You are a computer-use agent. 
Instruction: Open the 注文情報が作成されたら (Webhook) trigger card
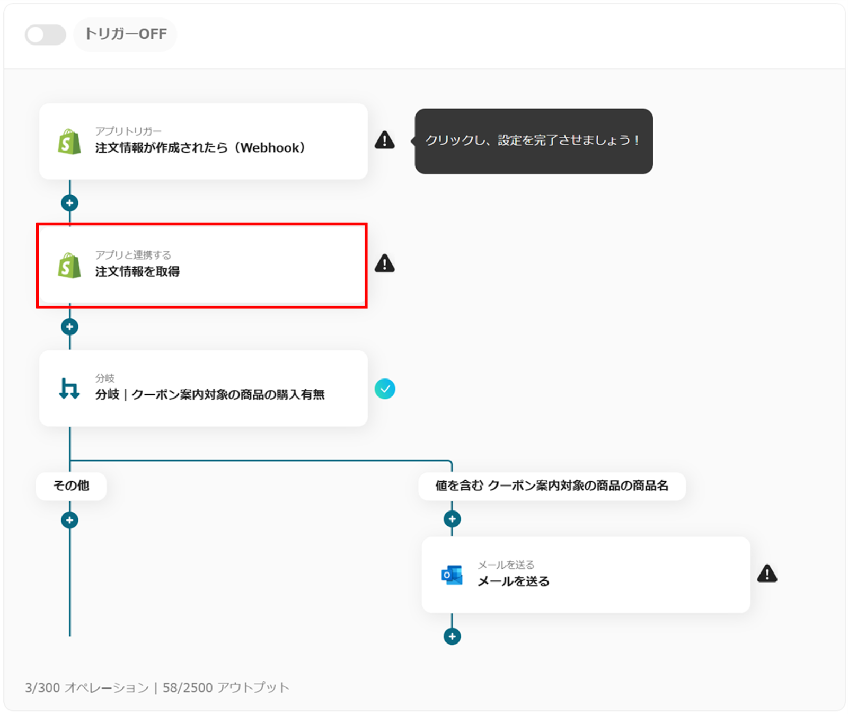[x=204, y=142]
